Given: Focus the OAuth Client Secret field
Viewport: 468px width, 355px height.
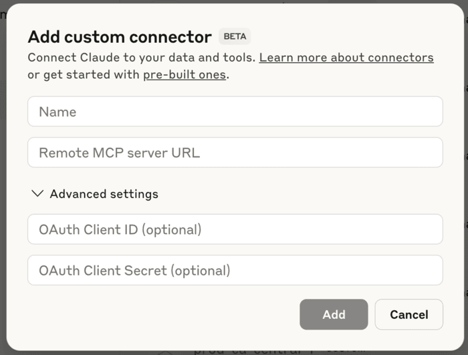Looking at the screenshot, I should click(235, 270).
